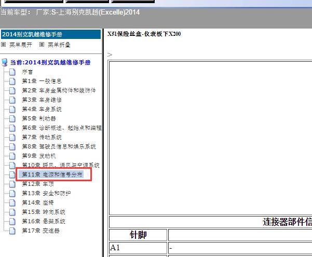Open 第1章 一般信息
The height and width of the screenshot is (257, 312).
point(42,81)
